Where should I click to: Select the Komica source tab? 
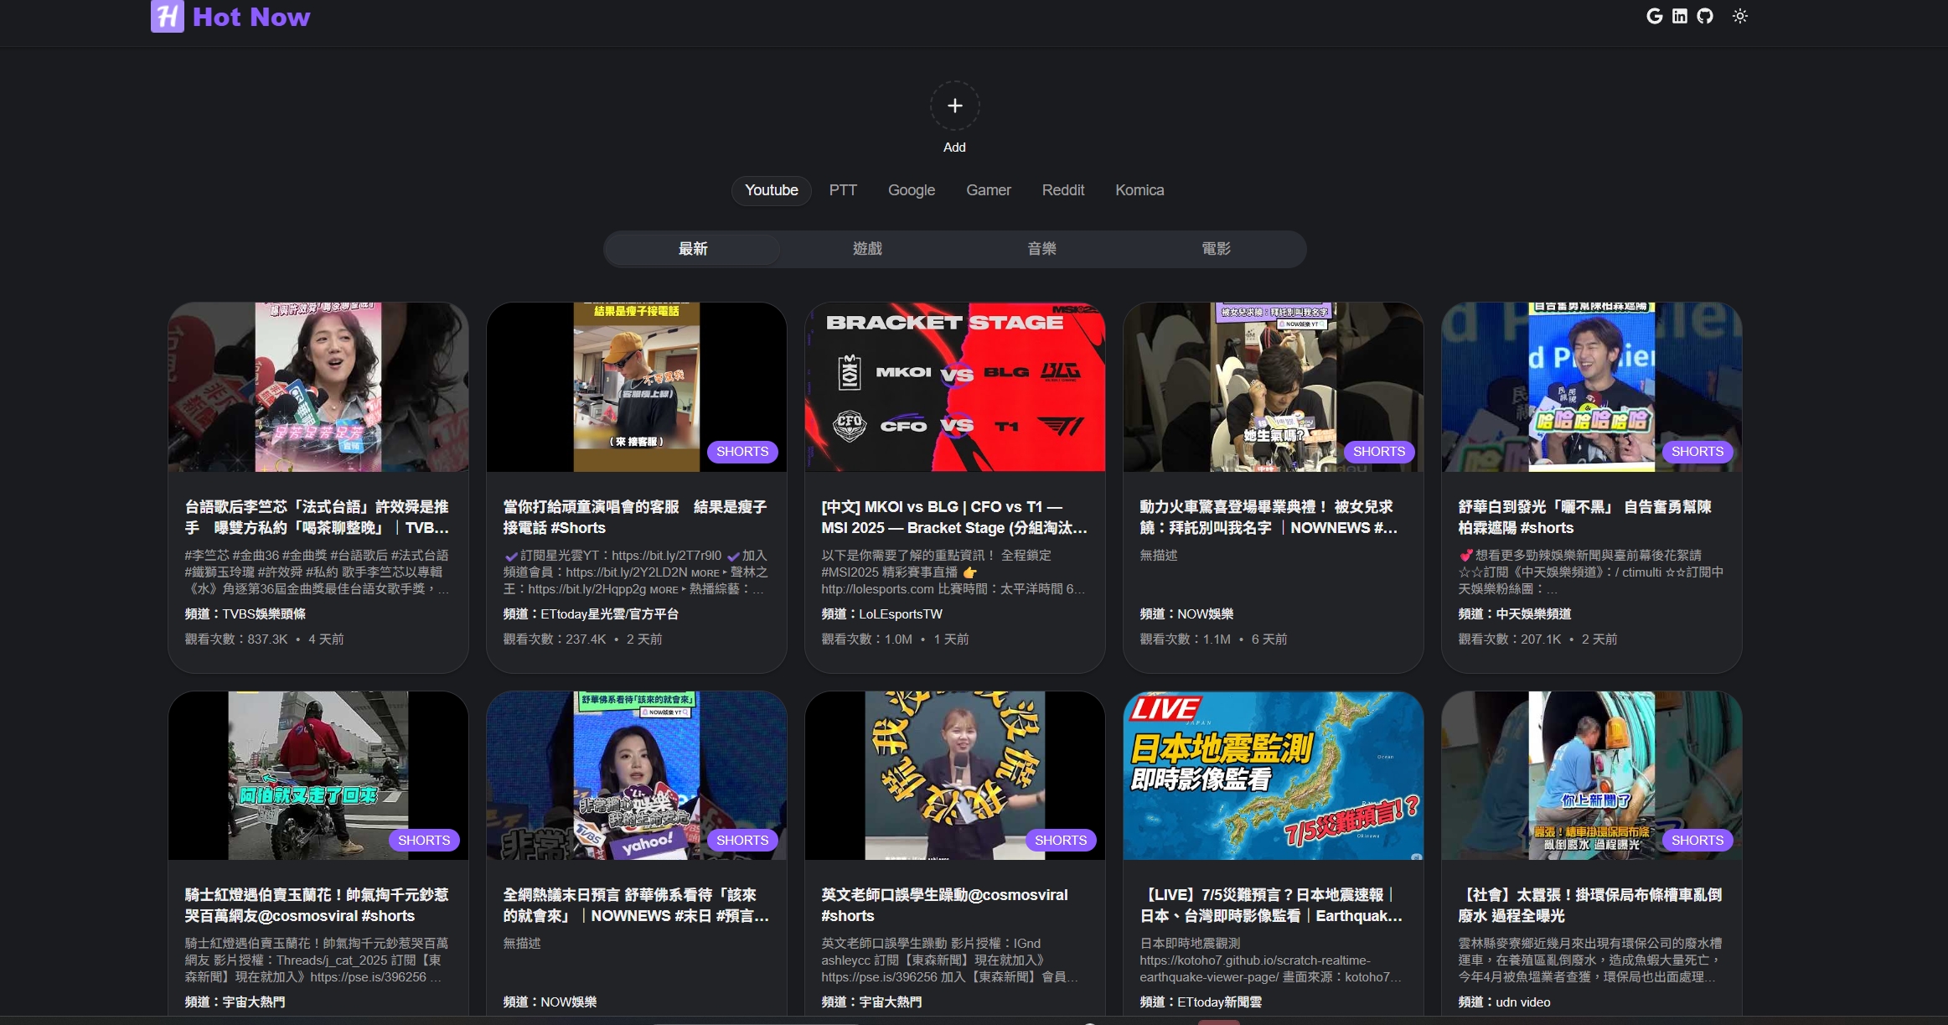tap(1139, 190)
